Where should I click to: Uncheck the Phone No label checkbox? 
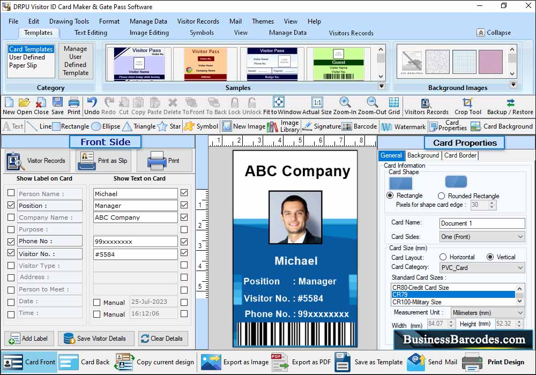pyautogui.click(x=11, y=242)
